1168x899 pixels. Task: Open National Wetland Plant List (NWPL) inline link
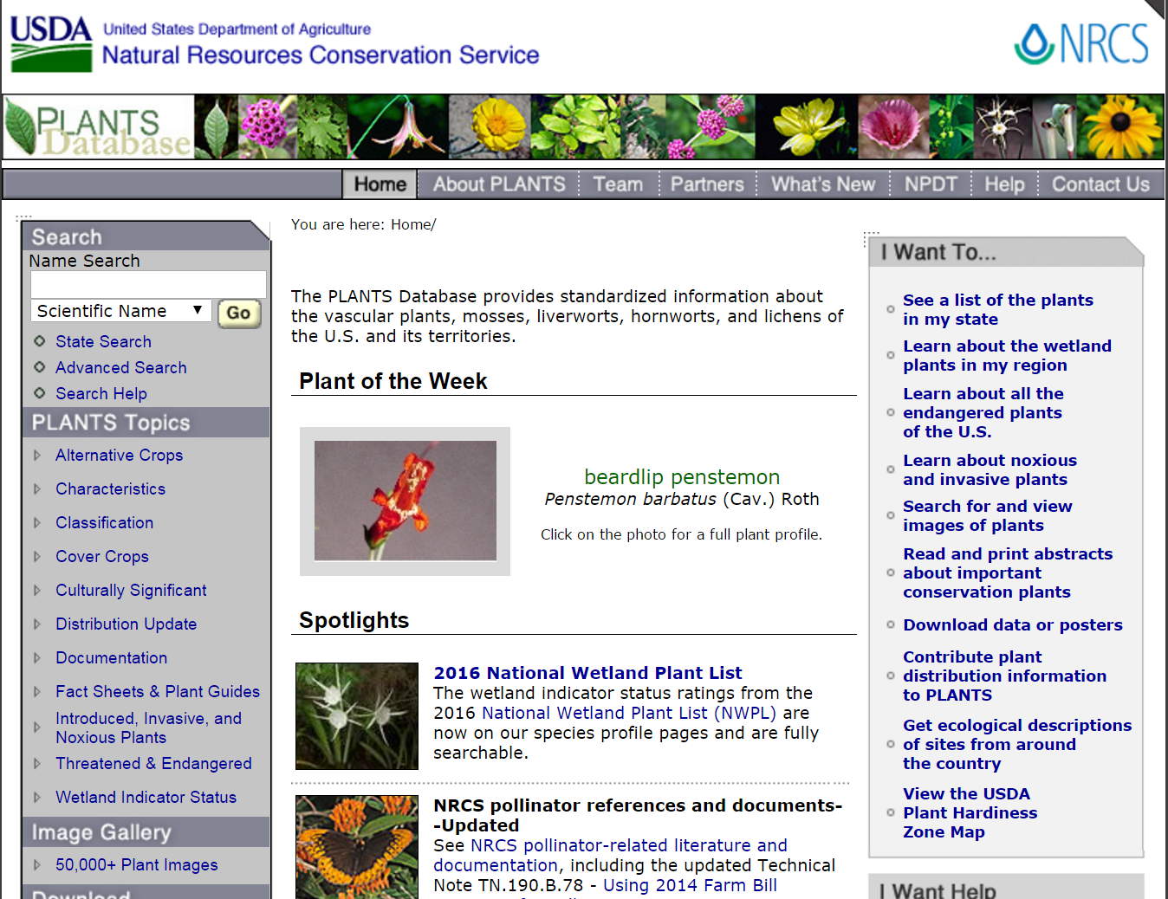629,713
